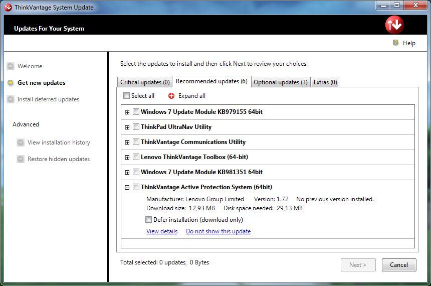Switch to the Critical updates (0) tab
The width and height of the screenshot is (431, 286).
tap(145, 82)
